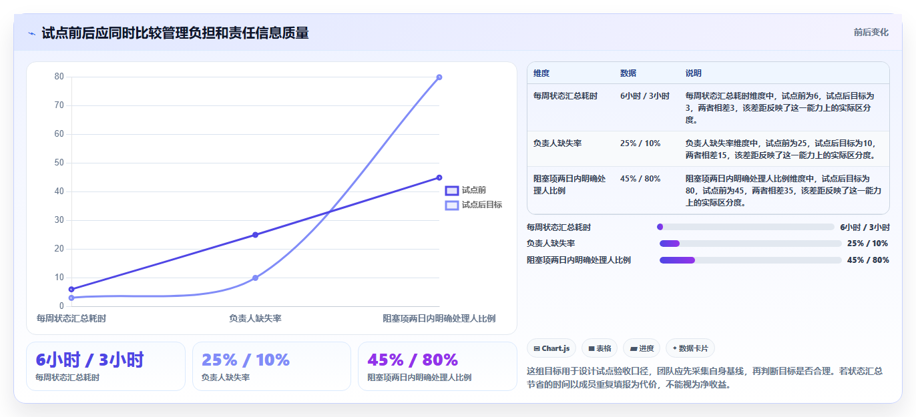
Task: Click table cell 负责人缺失率
Action: 557,143
